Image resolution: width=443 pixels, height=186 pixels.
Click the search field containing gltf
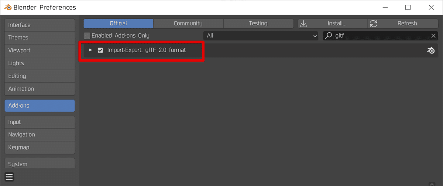coord(380,36)
